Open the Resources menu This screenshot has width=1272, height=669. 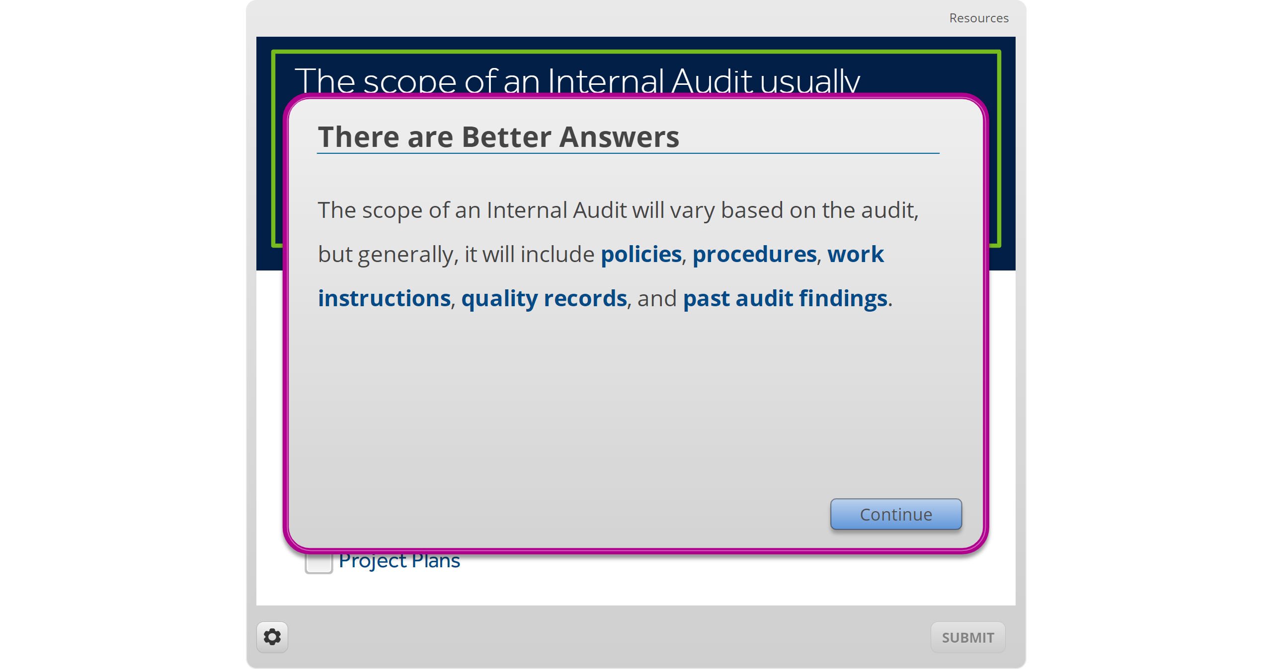(x=978, y=18)
